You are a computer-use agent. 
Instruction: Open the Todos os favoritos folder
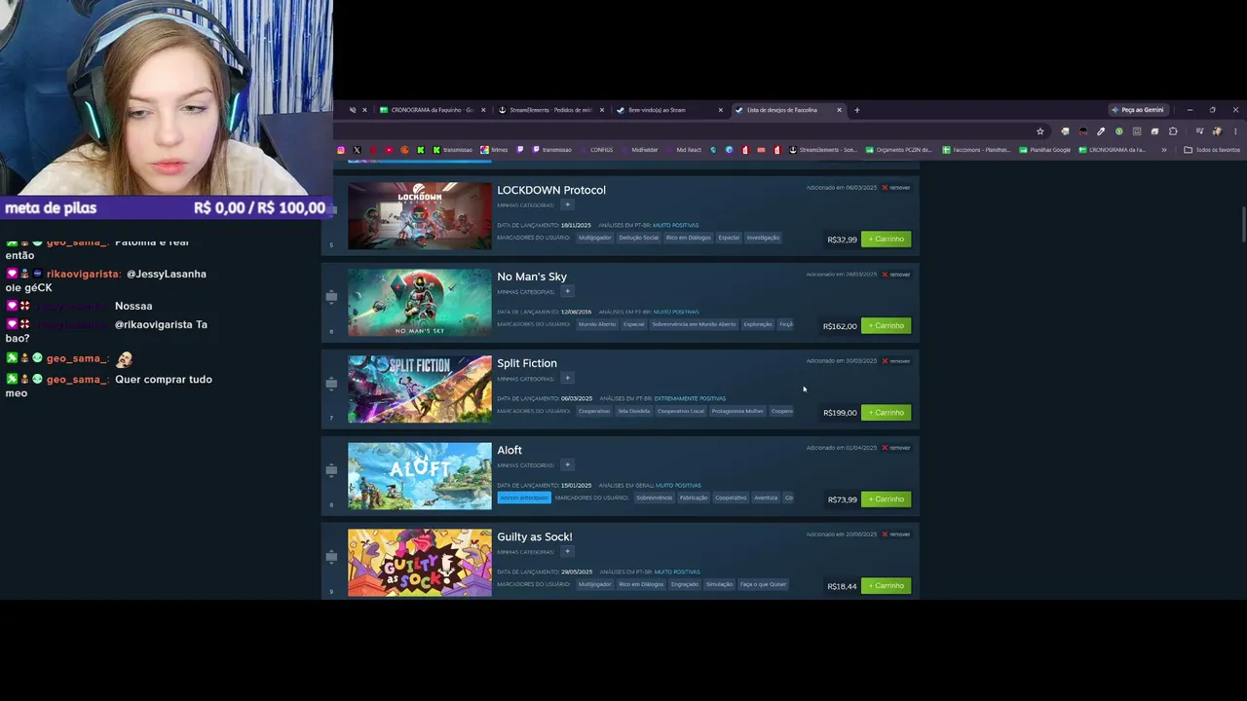(x=1212, y=150)
